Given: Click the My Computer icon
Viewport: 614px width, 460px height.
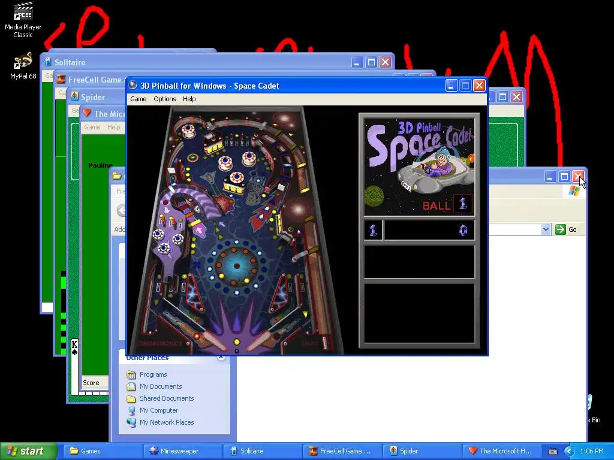Looking at the screenshot, I should click(131, 410).
